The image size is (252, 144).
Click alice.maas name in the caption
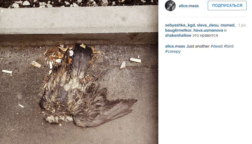tap(175, 46)
